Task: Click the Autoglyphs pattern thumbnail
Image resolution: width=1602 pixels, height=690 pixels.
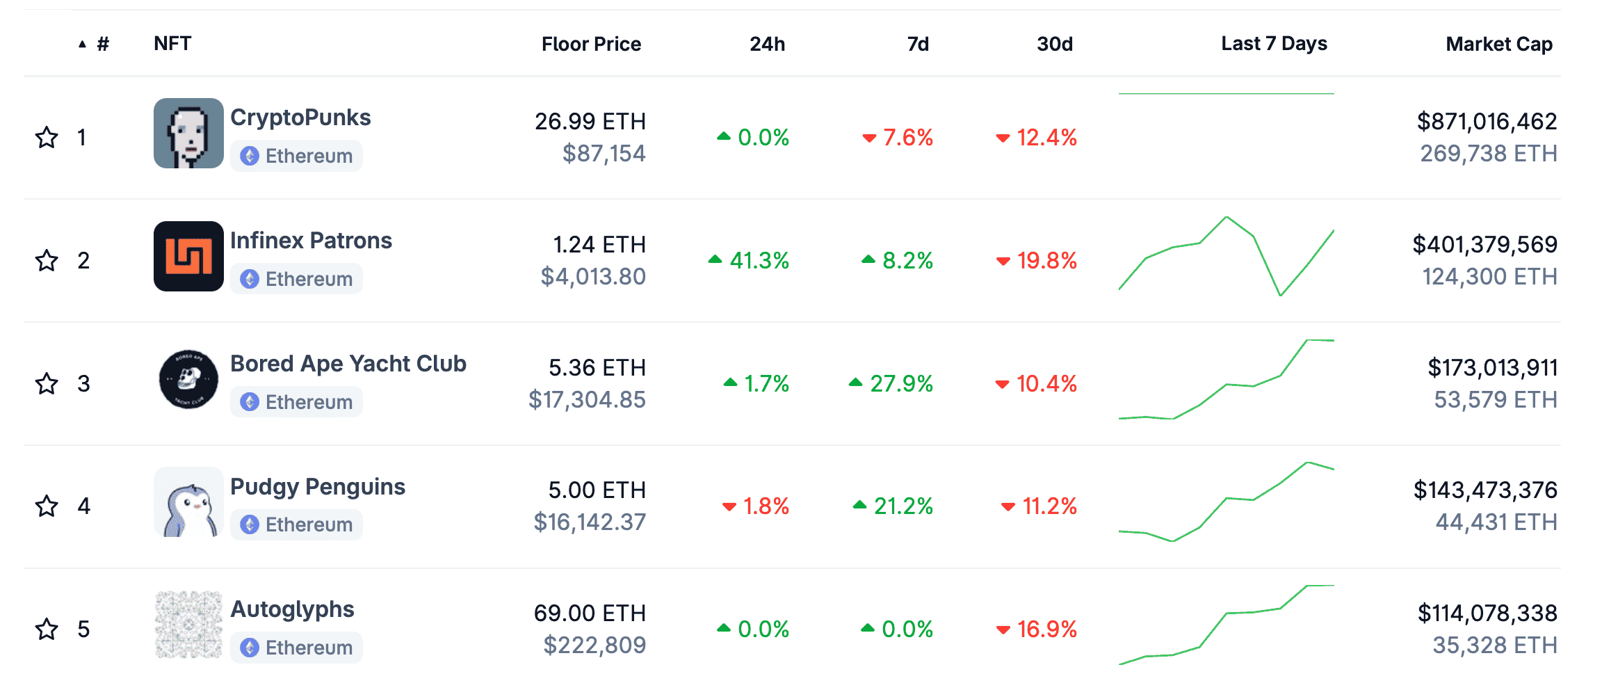Action: tap(188, 625)
